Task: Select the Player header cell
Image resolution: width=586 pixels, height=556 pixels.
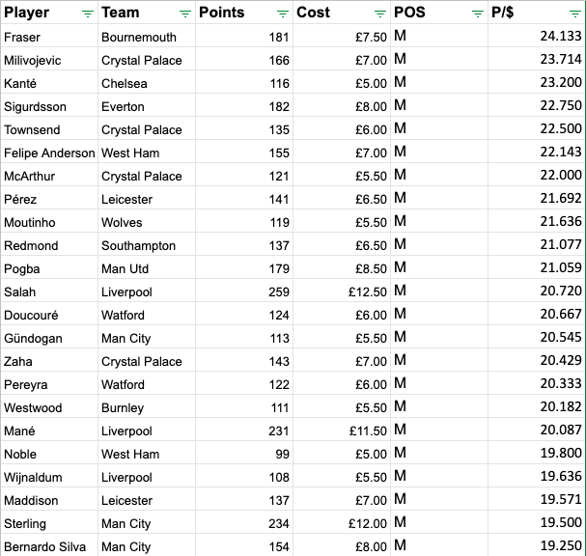Action: pos(49,13)
